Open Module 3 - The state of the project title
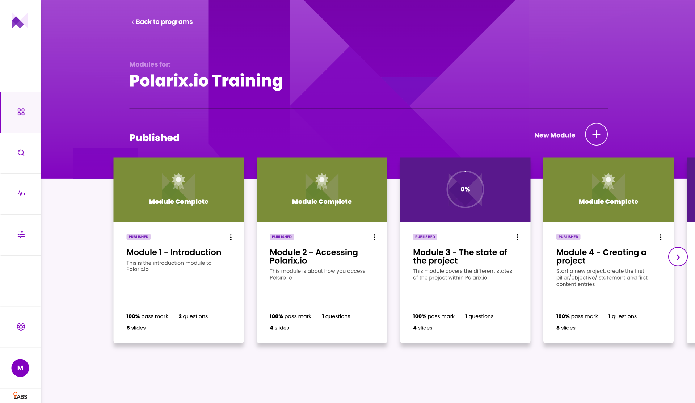The image size is (695, 403). (x=460, y=256)
